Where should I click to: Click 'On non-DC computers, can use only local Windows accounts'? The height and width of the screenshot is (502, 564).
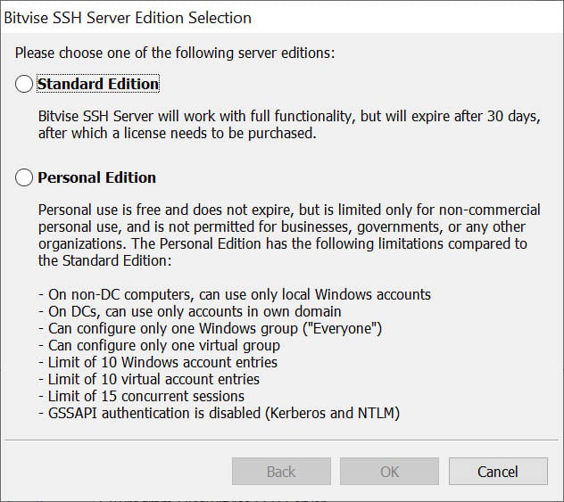click(x=235, y=294)
